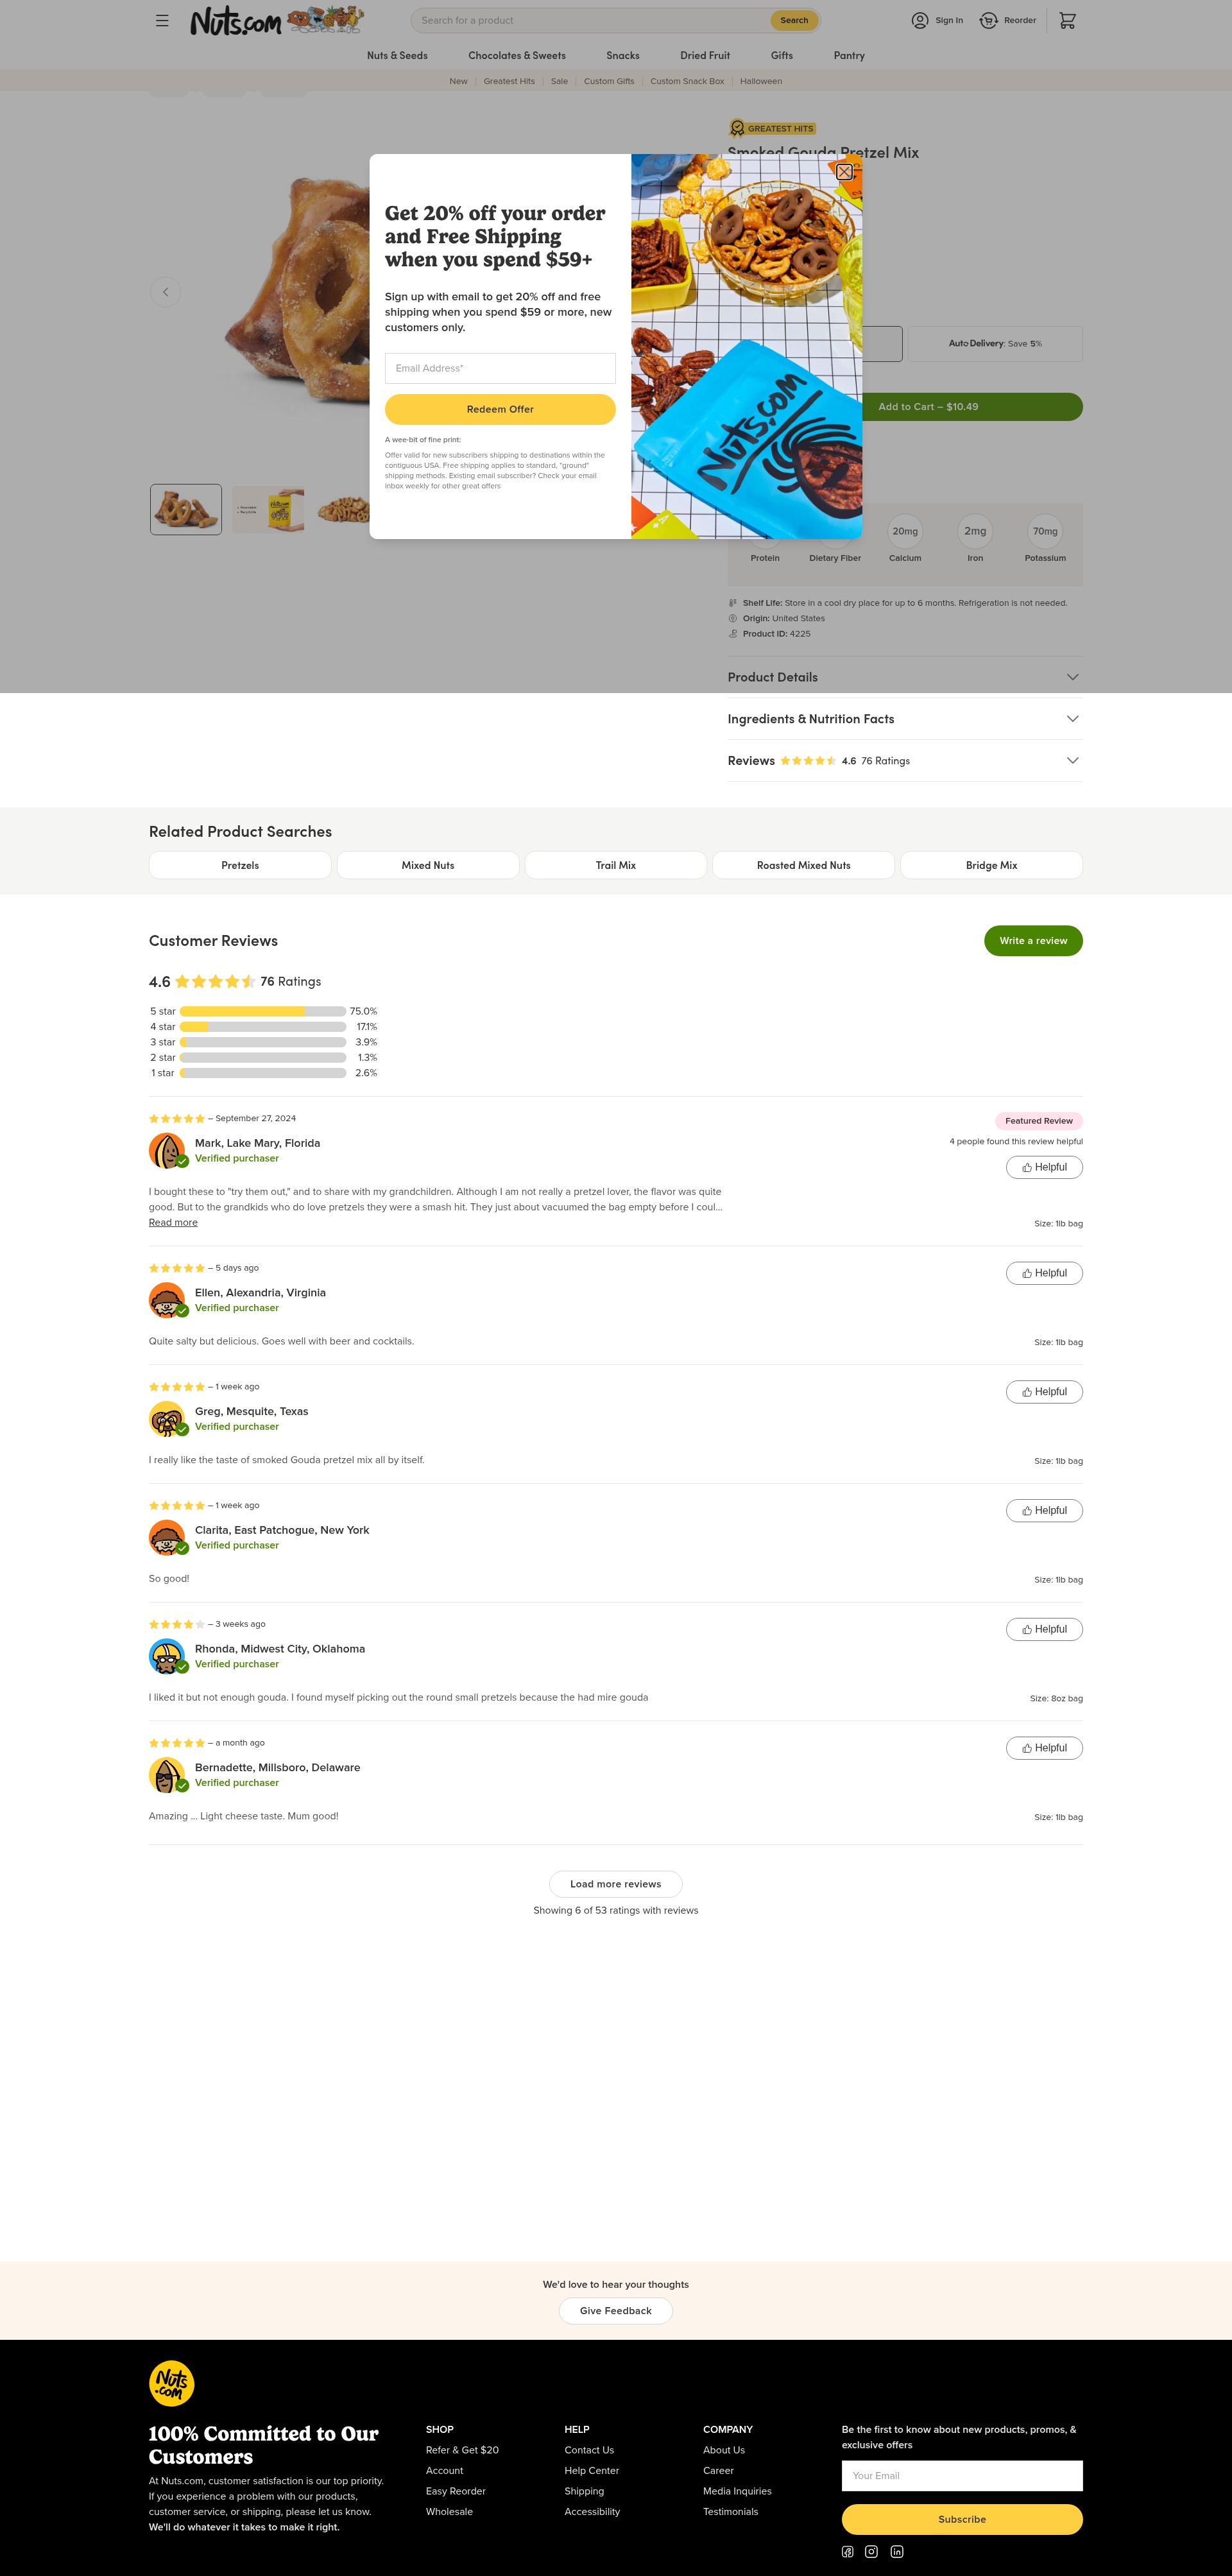Open the Reorder icon in header

tap(988, 20)
